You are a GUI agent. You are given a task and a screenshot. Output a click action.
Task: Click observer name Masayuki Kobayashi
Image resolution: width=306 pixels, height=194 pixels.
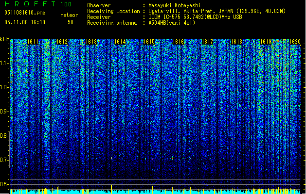tap(175, 5)
